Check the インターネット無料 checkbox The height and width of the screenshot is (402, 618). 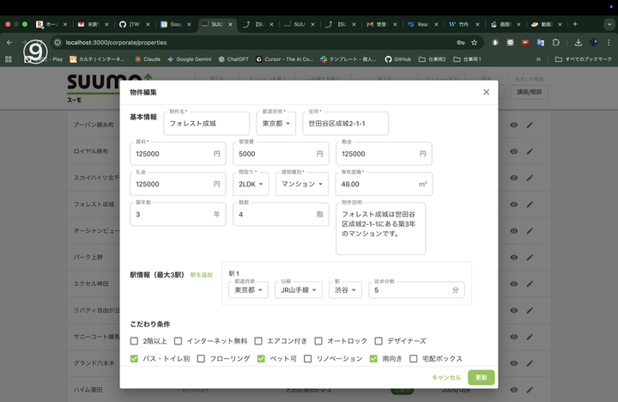[179, 341]
